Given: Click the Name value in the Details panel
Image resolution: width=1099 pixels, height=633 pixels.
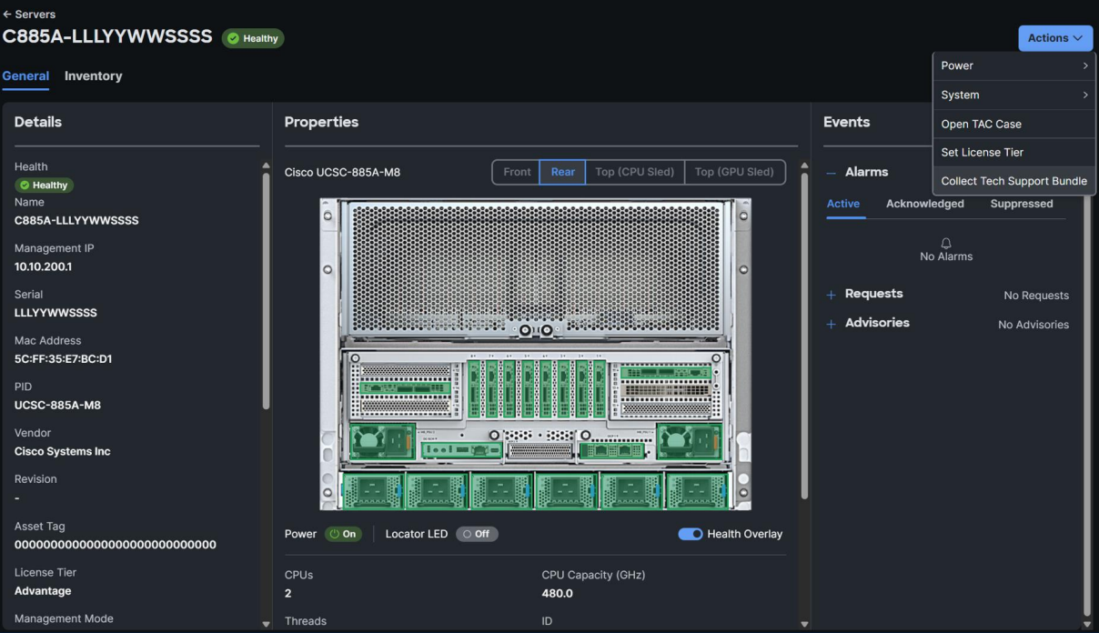Looking at the screenshot, I should [x=76, y=220].
